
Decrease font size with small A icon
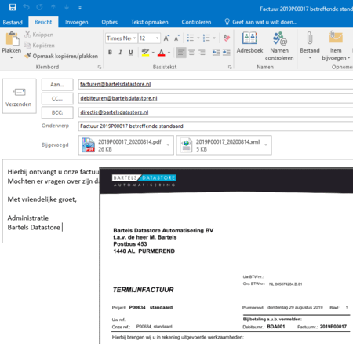177,38
